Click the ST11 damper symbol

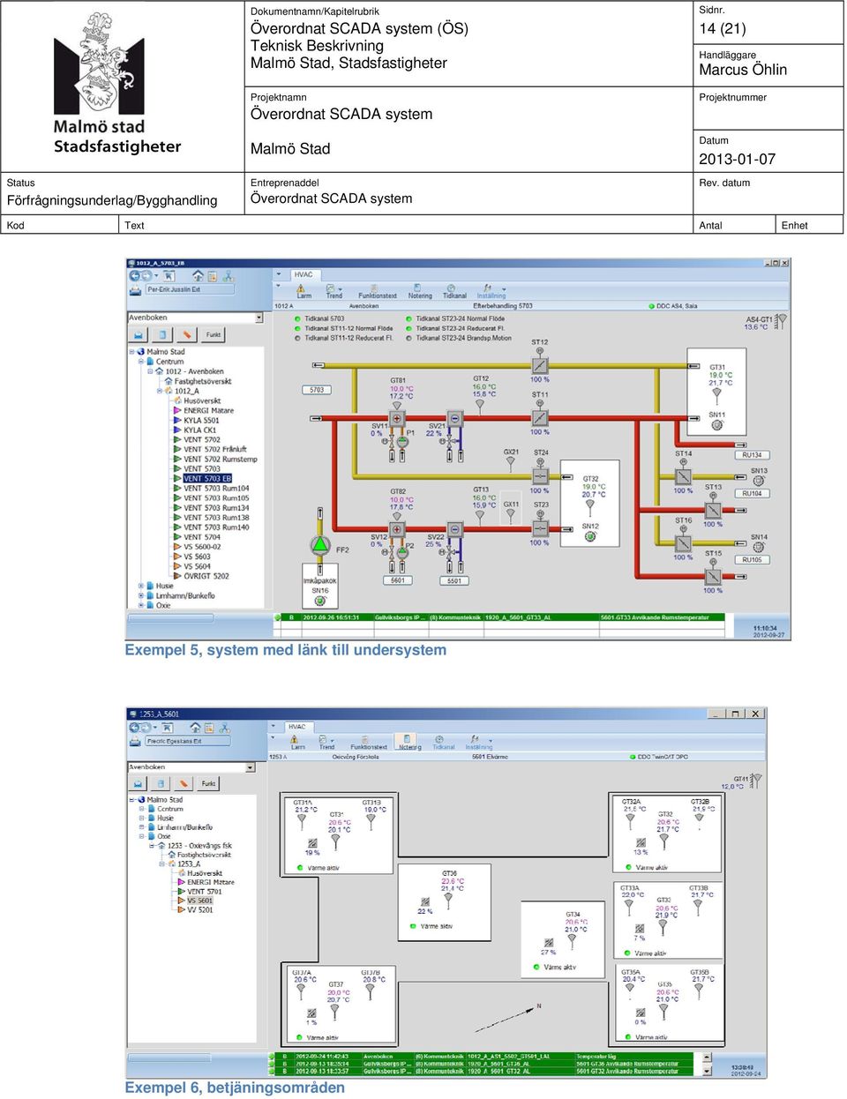point(539,417)
